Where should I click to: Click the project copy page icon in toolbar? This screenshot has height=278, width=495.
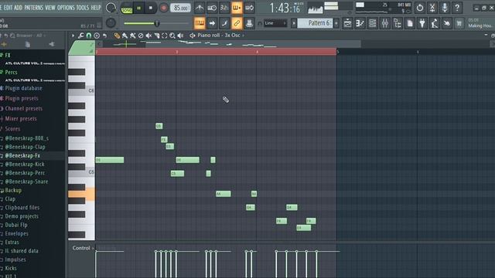point(410,23)
